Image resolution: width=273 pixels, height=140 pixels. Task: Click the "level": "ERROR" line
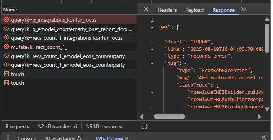click(x=189, y=42)
